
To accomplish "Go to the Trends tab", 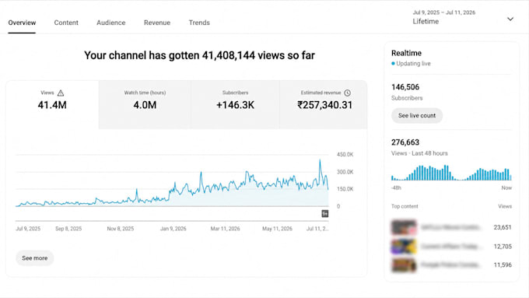I will (x=199, y=23).
